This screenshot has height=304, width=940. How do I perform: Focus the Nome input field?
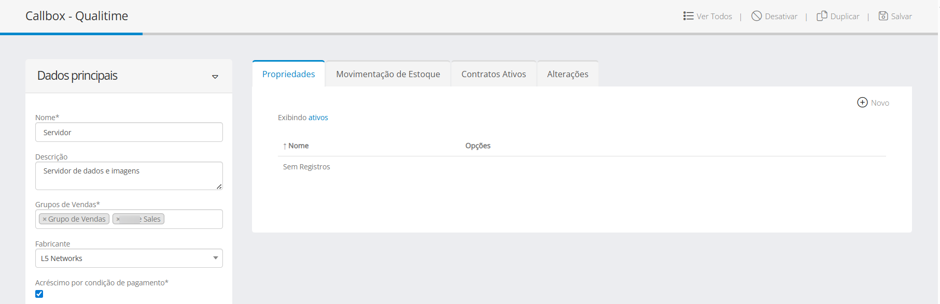click(129, 132)
